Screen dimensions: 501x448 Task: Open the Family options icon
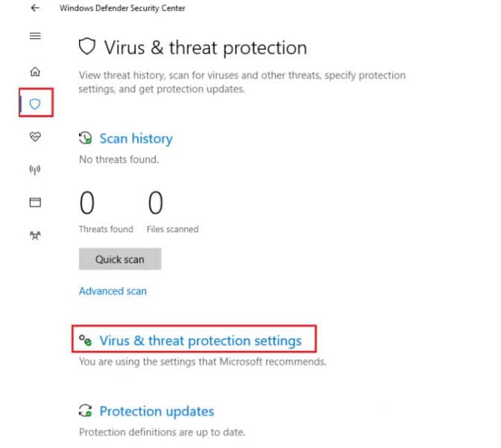(35, 234)
